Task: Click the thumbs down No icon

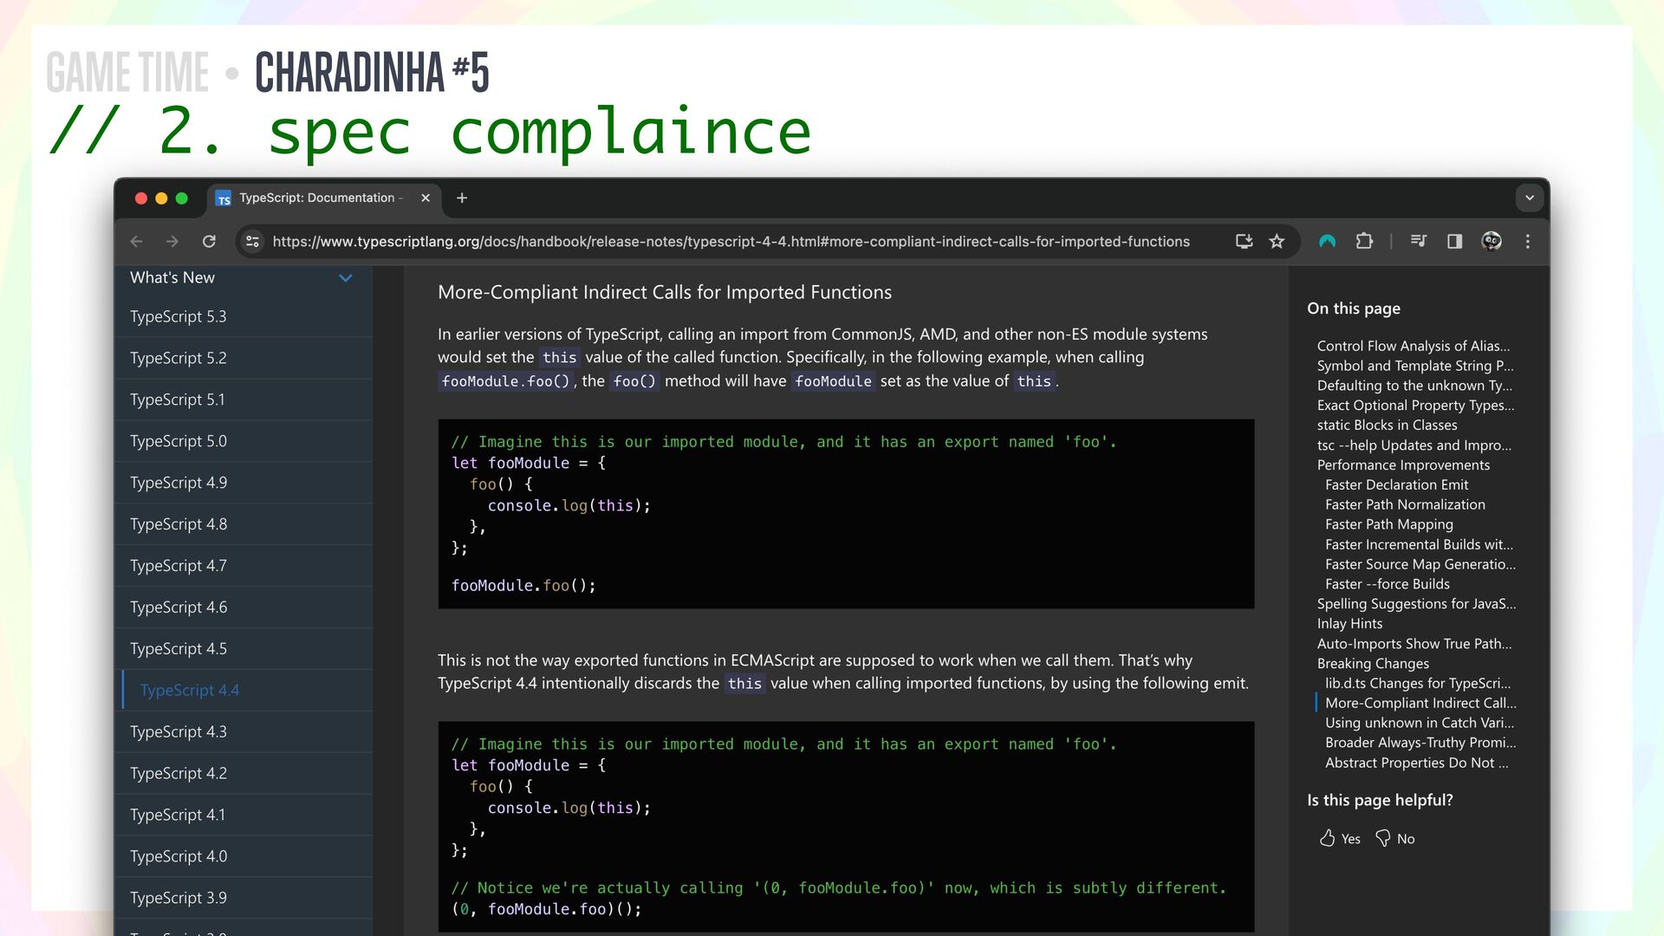Action: (x=1383, y=838)
